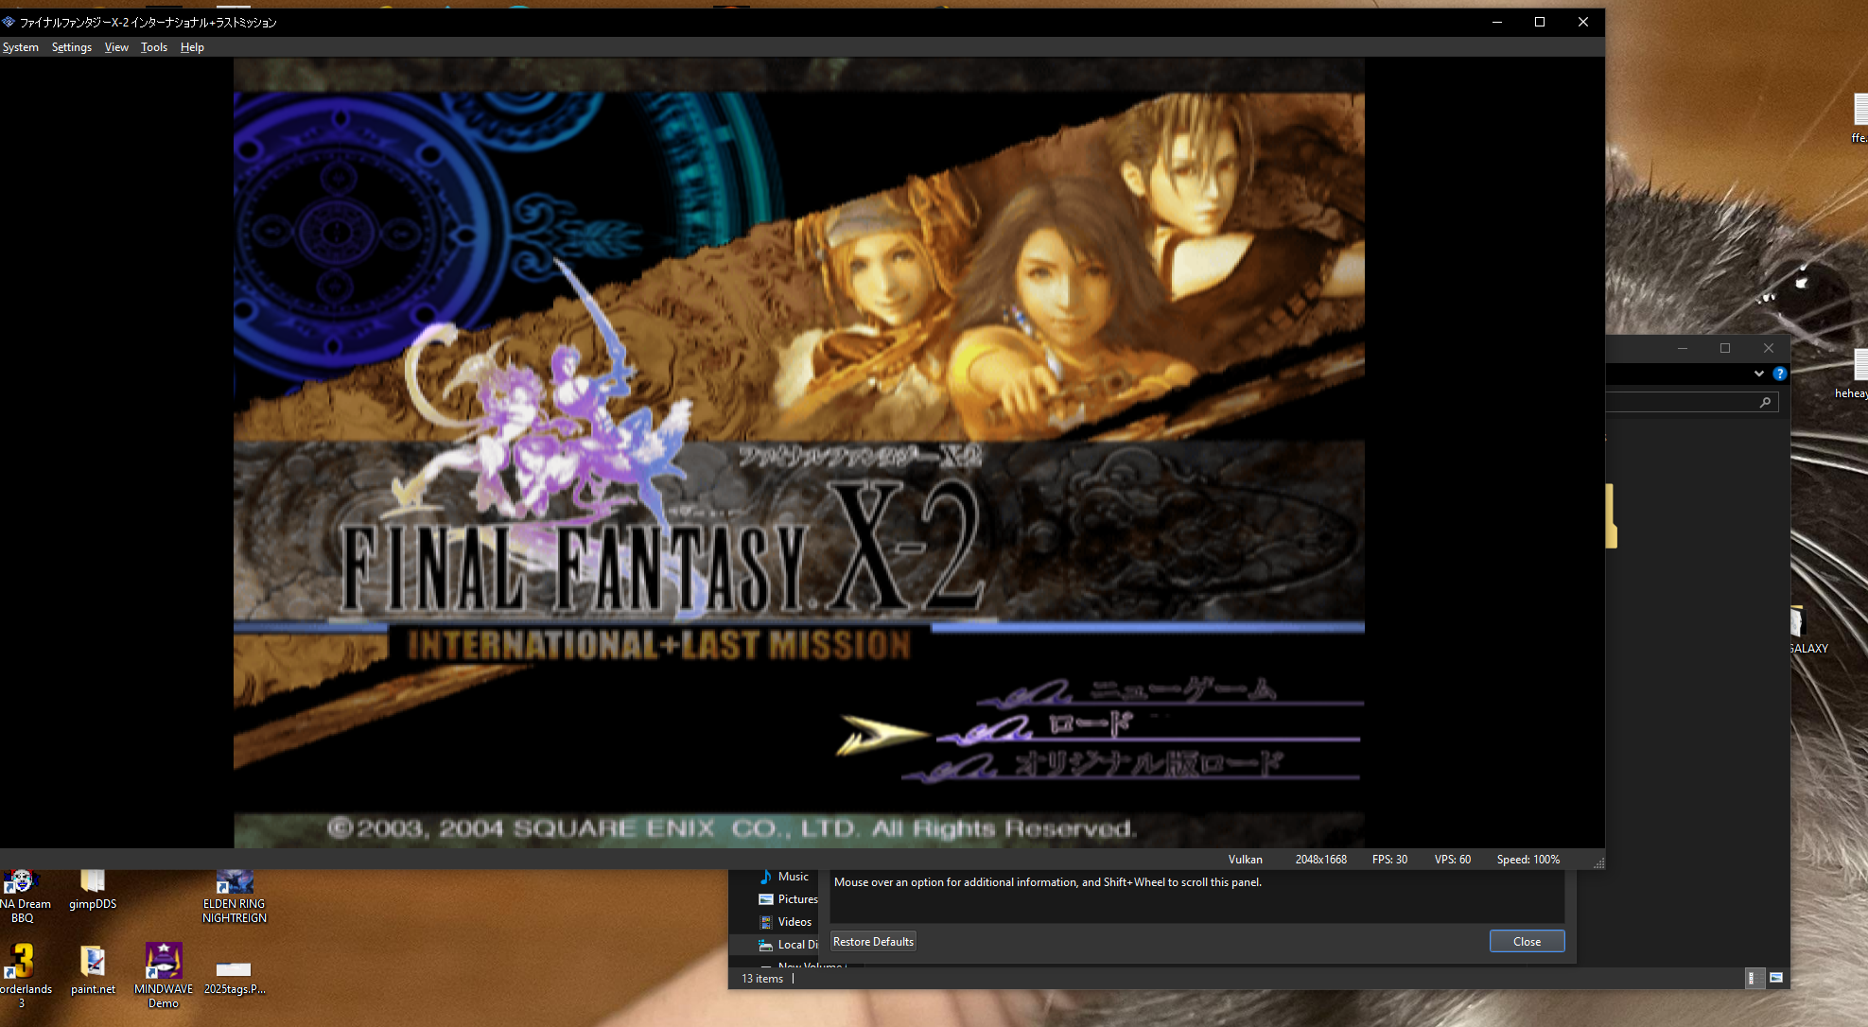
Task: Click the Vulkan renderer status entry
Action: 1245,860
